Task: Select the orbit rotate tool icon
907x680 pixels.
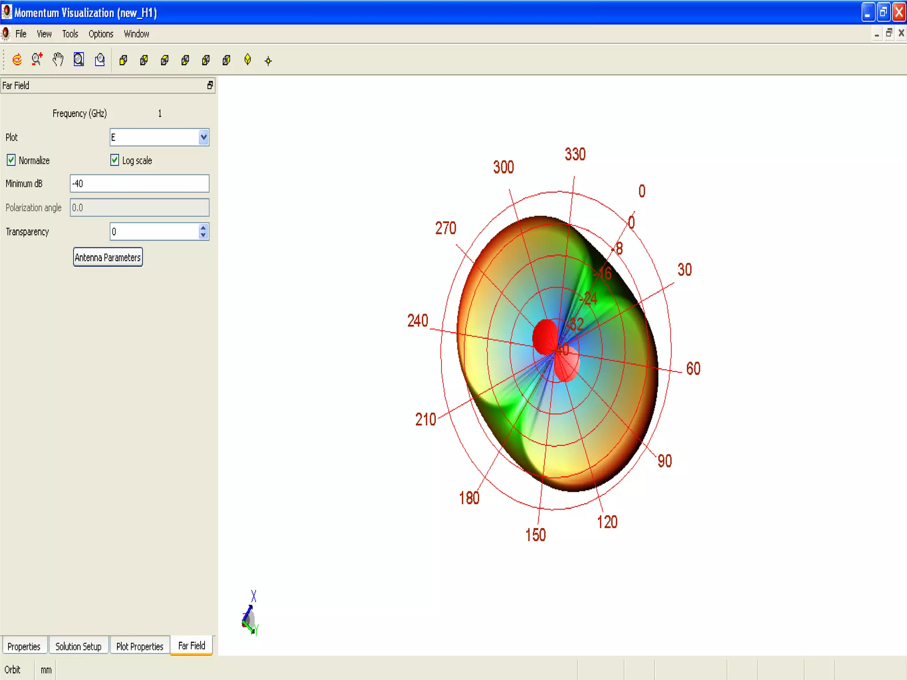Action: coord(17,60)
